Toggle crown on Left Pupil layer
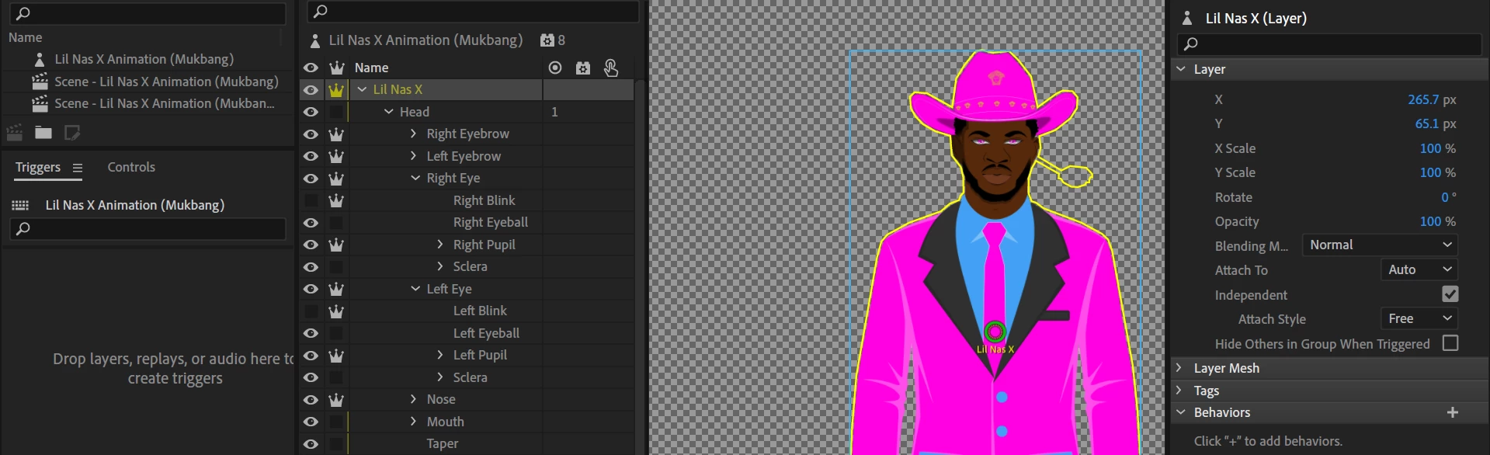Screen dimensions: 1490x455 point(336,356)
